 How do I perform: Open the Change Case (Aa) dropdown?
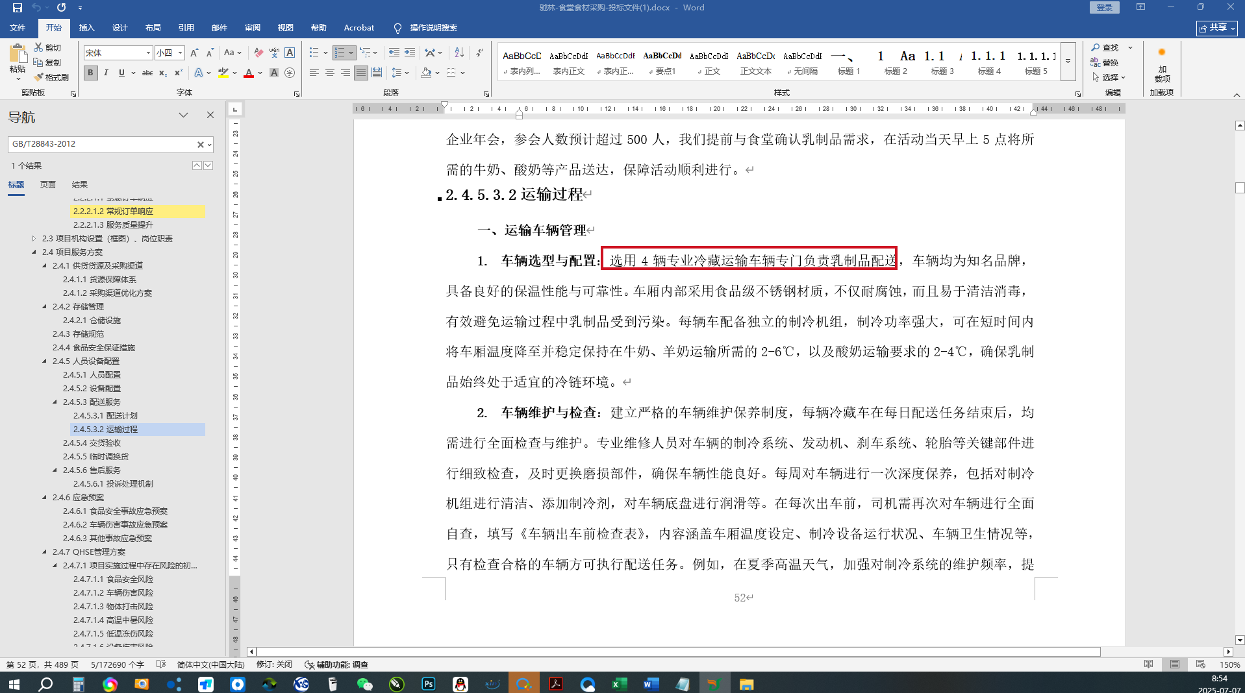(233, 53)
